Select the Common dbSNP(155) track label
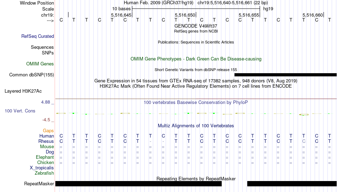 point(32,75)
